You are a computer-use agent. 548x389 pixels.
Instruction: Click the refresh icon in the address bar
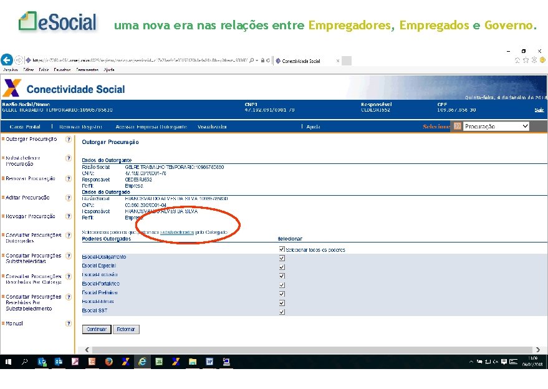click(268, 60)
